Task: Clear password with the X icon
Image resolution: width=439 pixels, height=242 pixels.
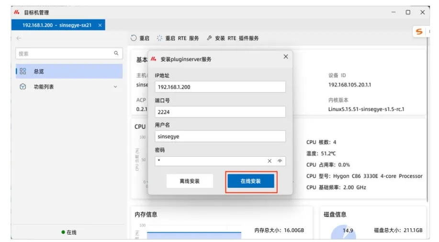Action: [x=270, y=161]
